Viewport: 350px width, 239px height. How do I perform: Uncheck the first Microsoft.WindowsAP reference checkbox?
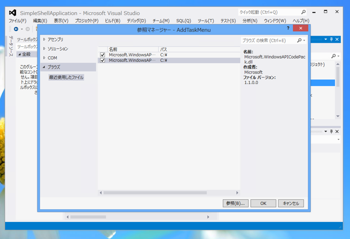pyautogui.click(x=102, y=55)
